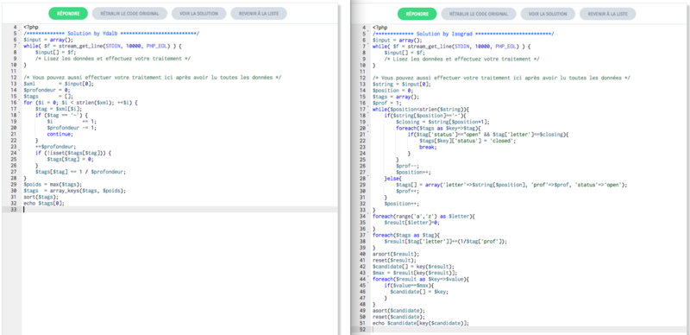This screenshot has height=335, width=690.
Task: Click RÉTABLIR LE CODE ORIGINAL in left editor
Action: click(x=130, y=14)
